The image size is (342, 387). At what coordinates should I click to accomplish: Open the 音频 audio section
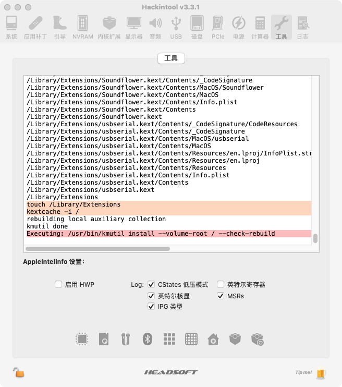point(155,27)
